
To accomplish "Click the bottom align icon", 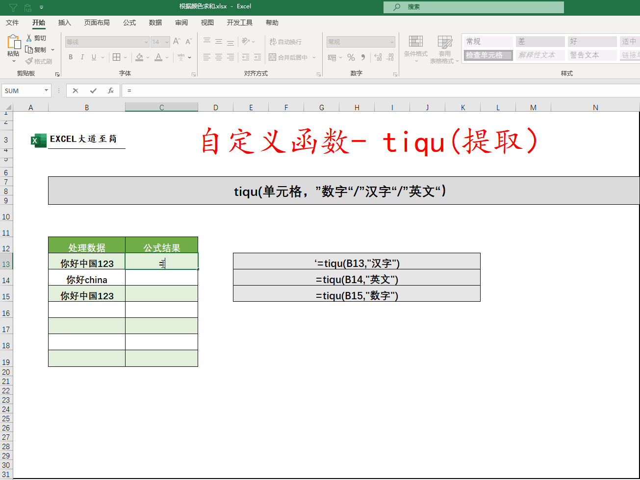I will [230, 42].
